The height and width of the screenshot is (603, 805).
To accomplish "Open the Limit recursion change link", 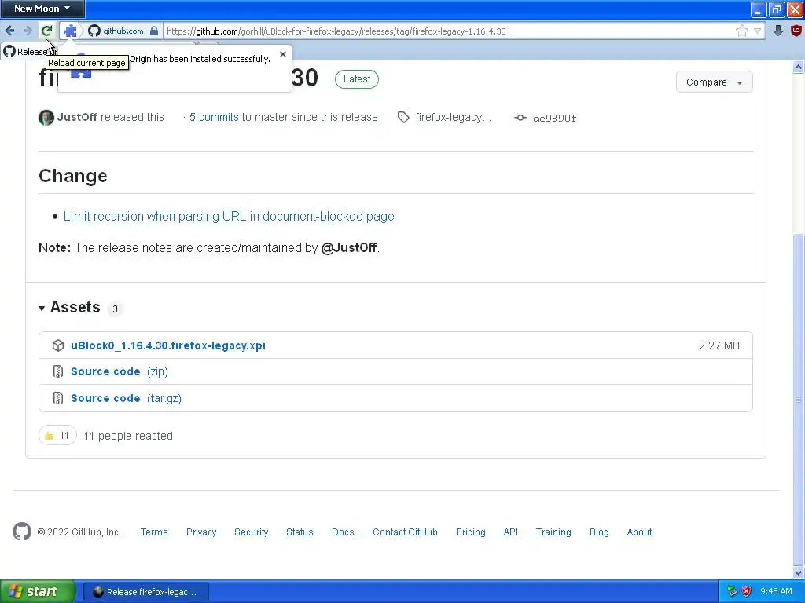I will (x=229, y=217).
